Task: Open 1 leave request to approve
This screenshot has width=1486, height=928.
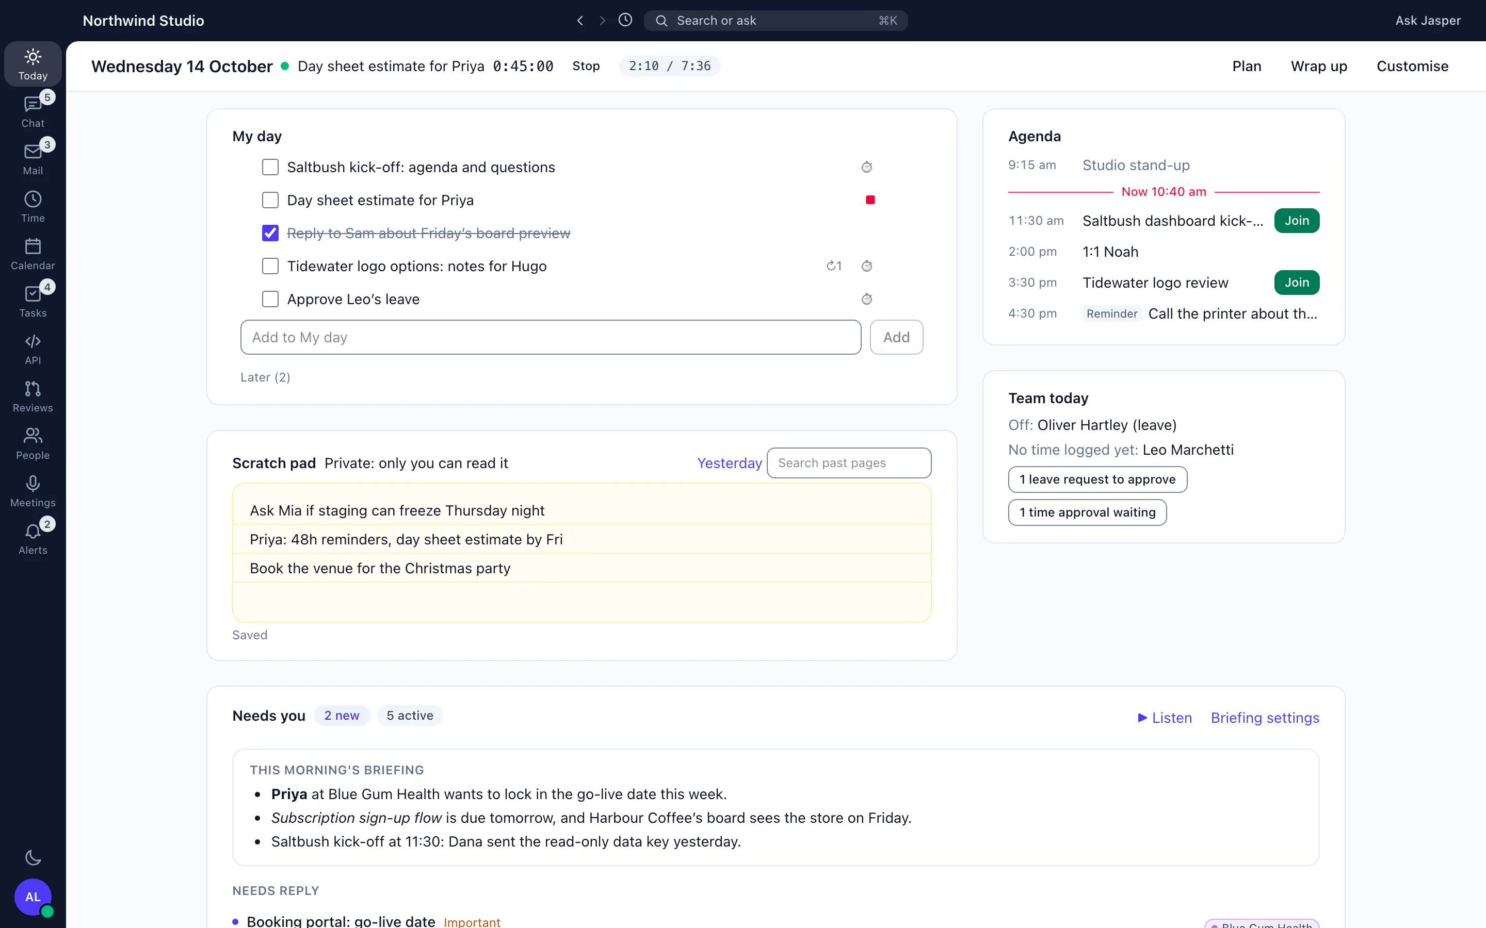Action: click(x=1097, y=479)
